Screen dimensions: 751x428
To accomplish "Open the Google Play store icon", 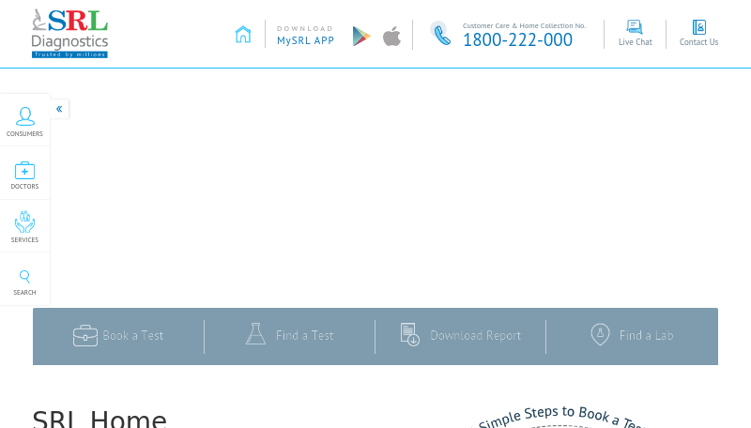I will click(x=361, y=37).
